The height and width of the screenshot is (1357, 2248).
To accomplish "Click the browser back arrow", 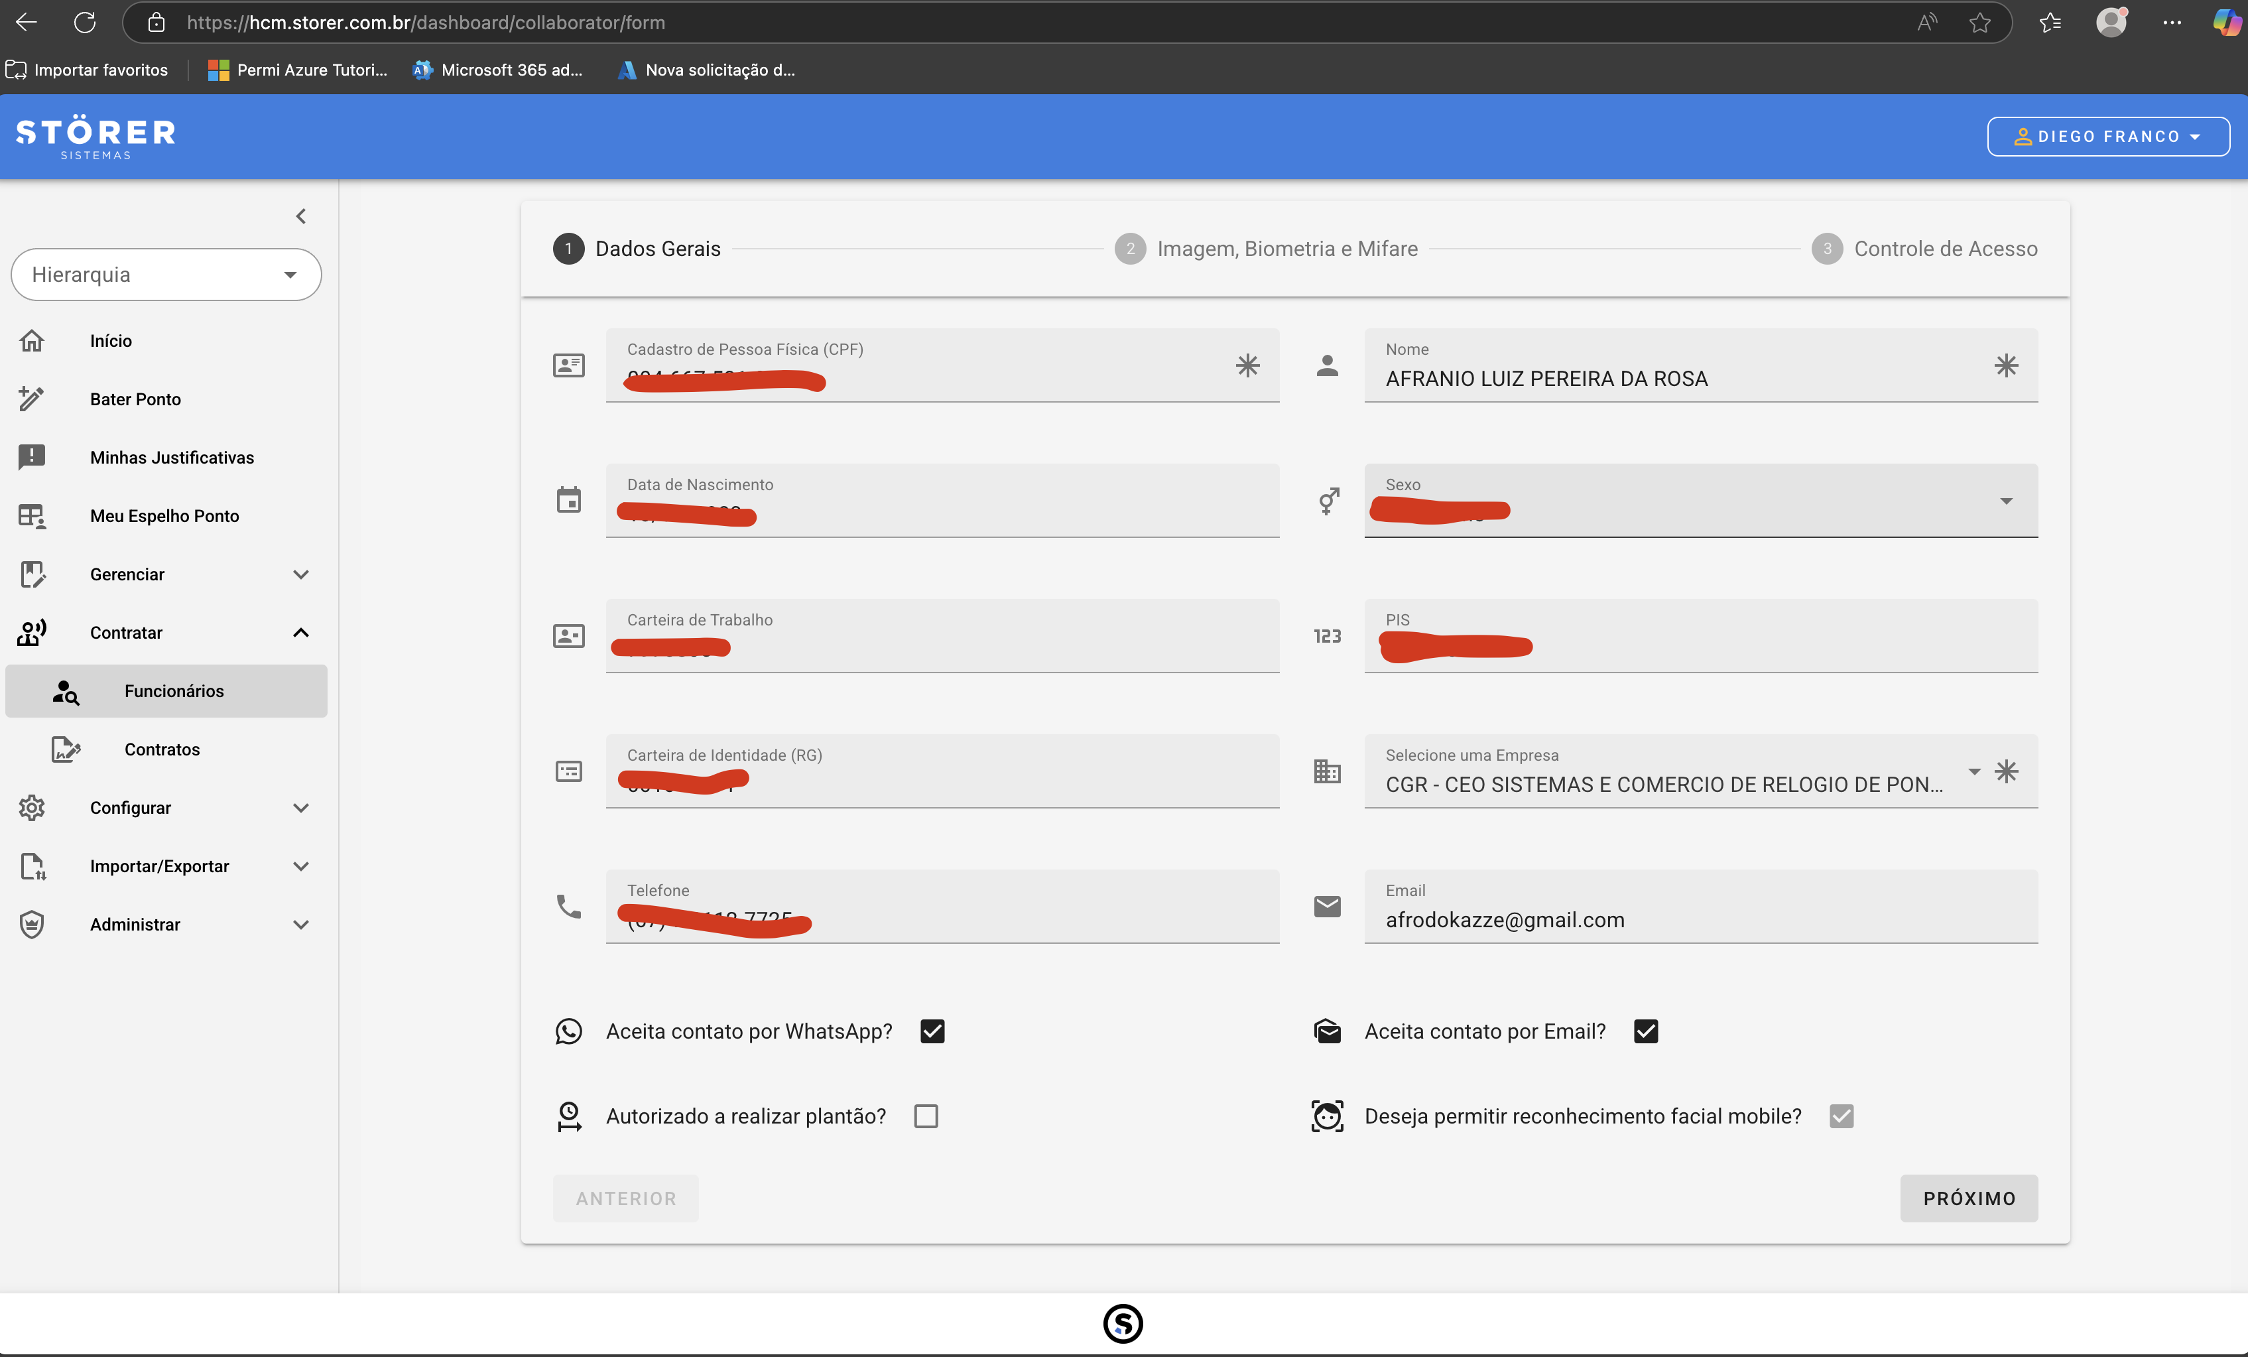I will [x=27, y=22].
